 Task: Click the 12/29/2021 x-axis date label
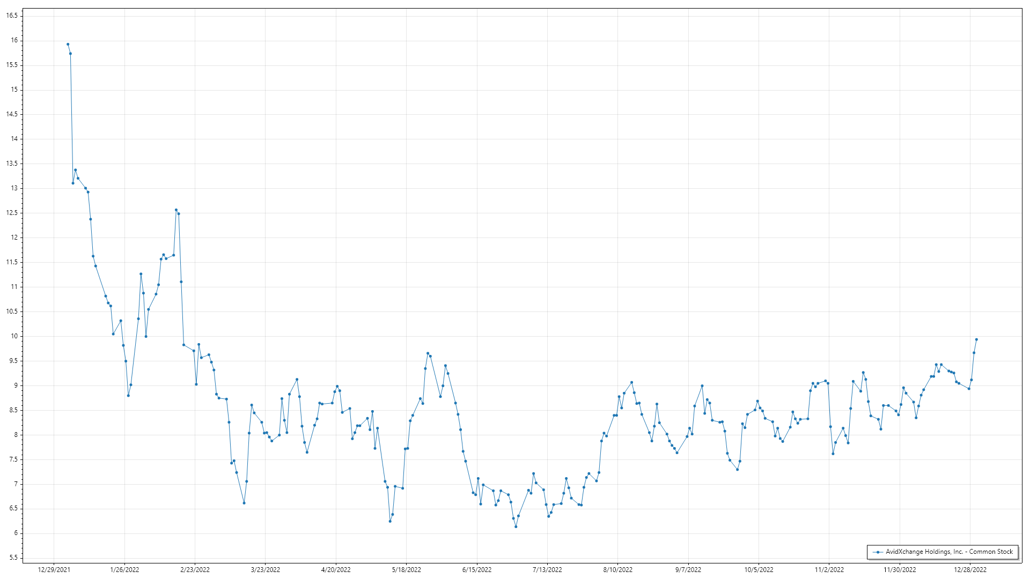pos(54,570)
